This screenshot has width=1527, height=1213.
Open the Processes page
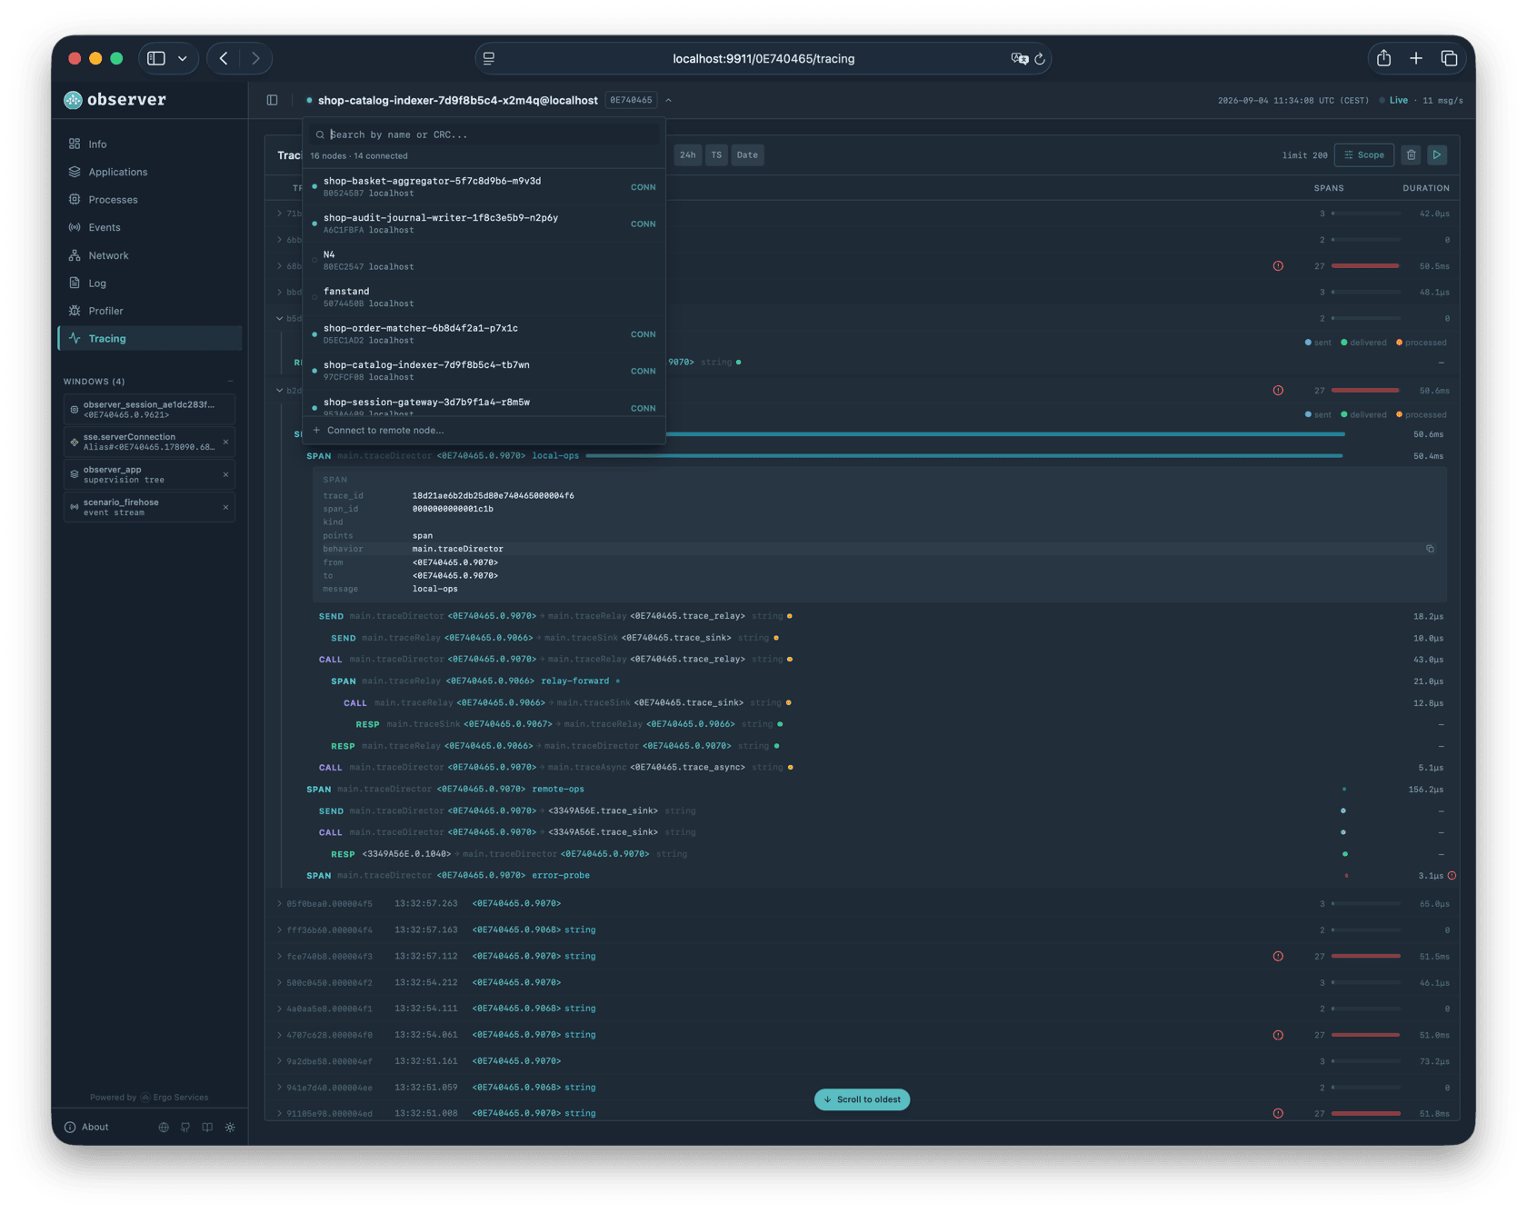click(x=113, y=199)
